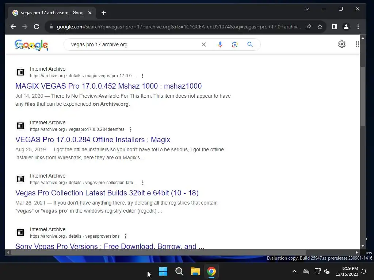The height and width of the screenshot is (280, 374).
Task: Open more options for vegas-pro-collection-late result
Action: click(143, 183)
